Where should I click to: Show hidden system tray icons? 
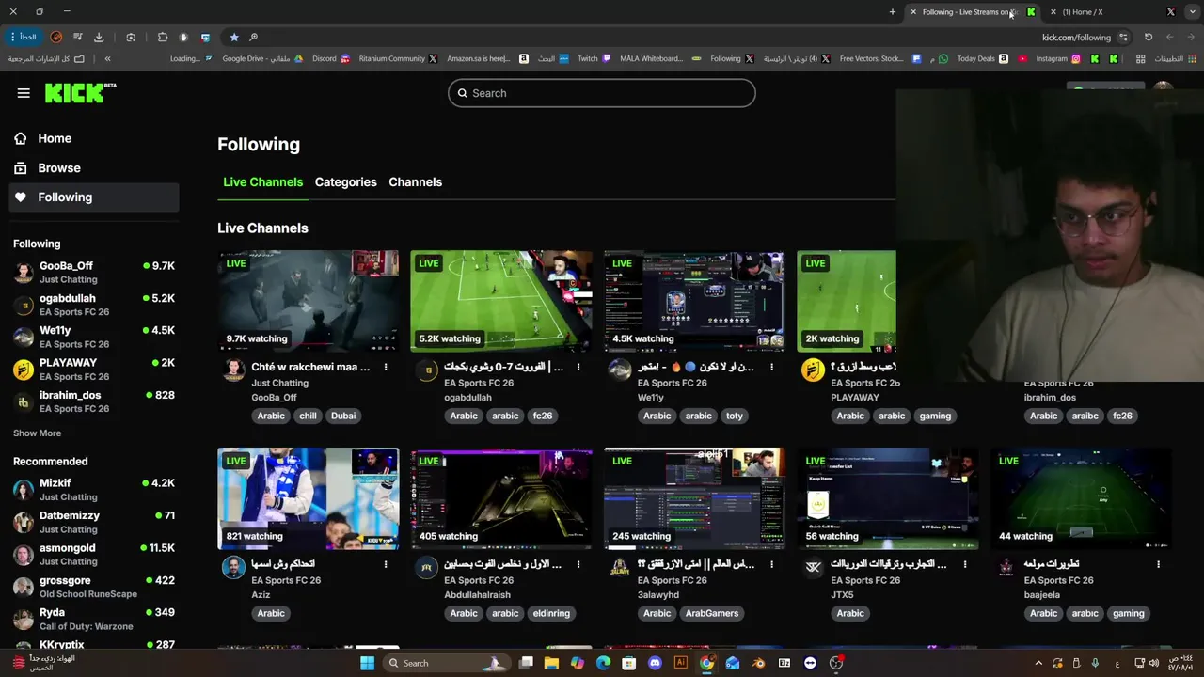pyautogui.click(x=1038, y=663)
